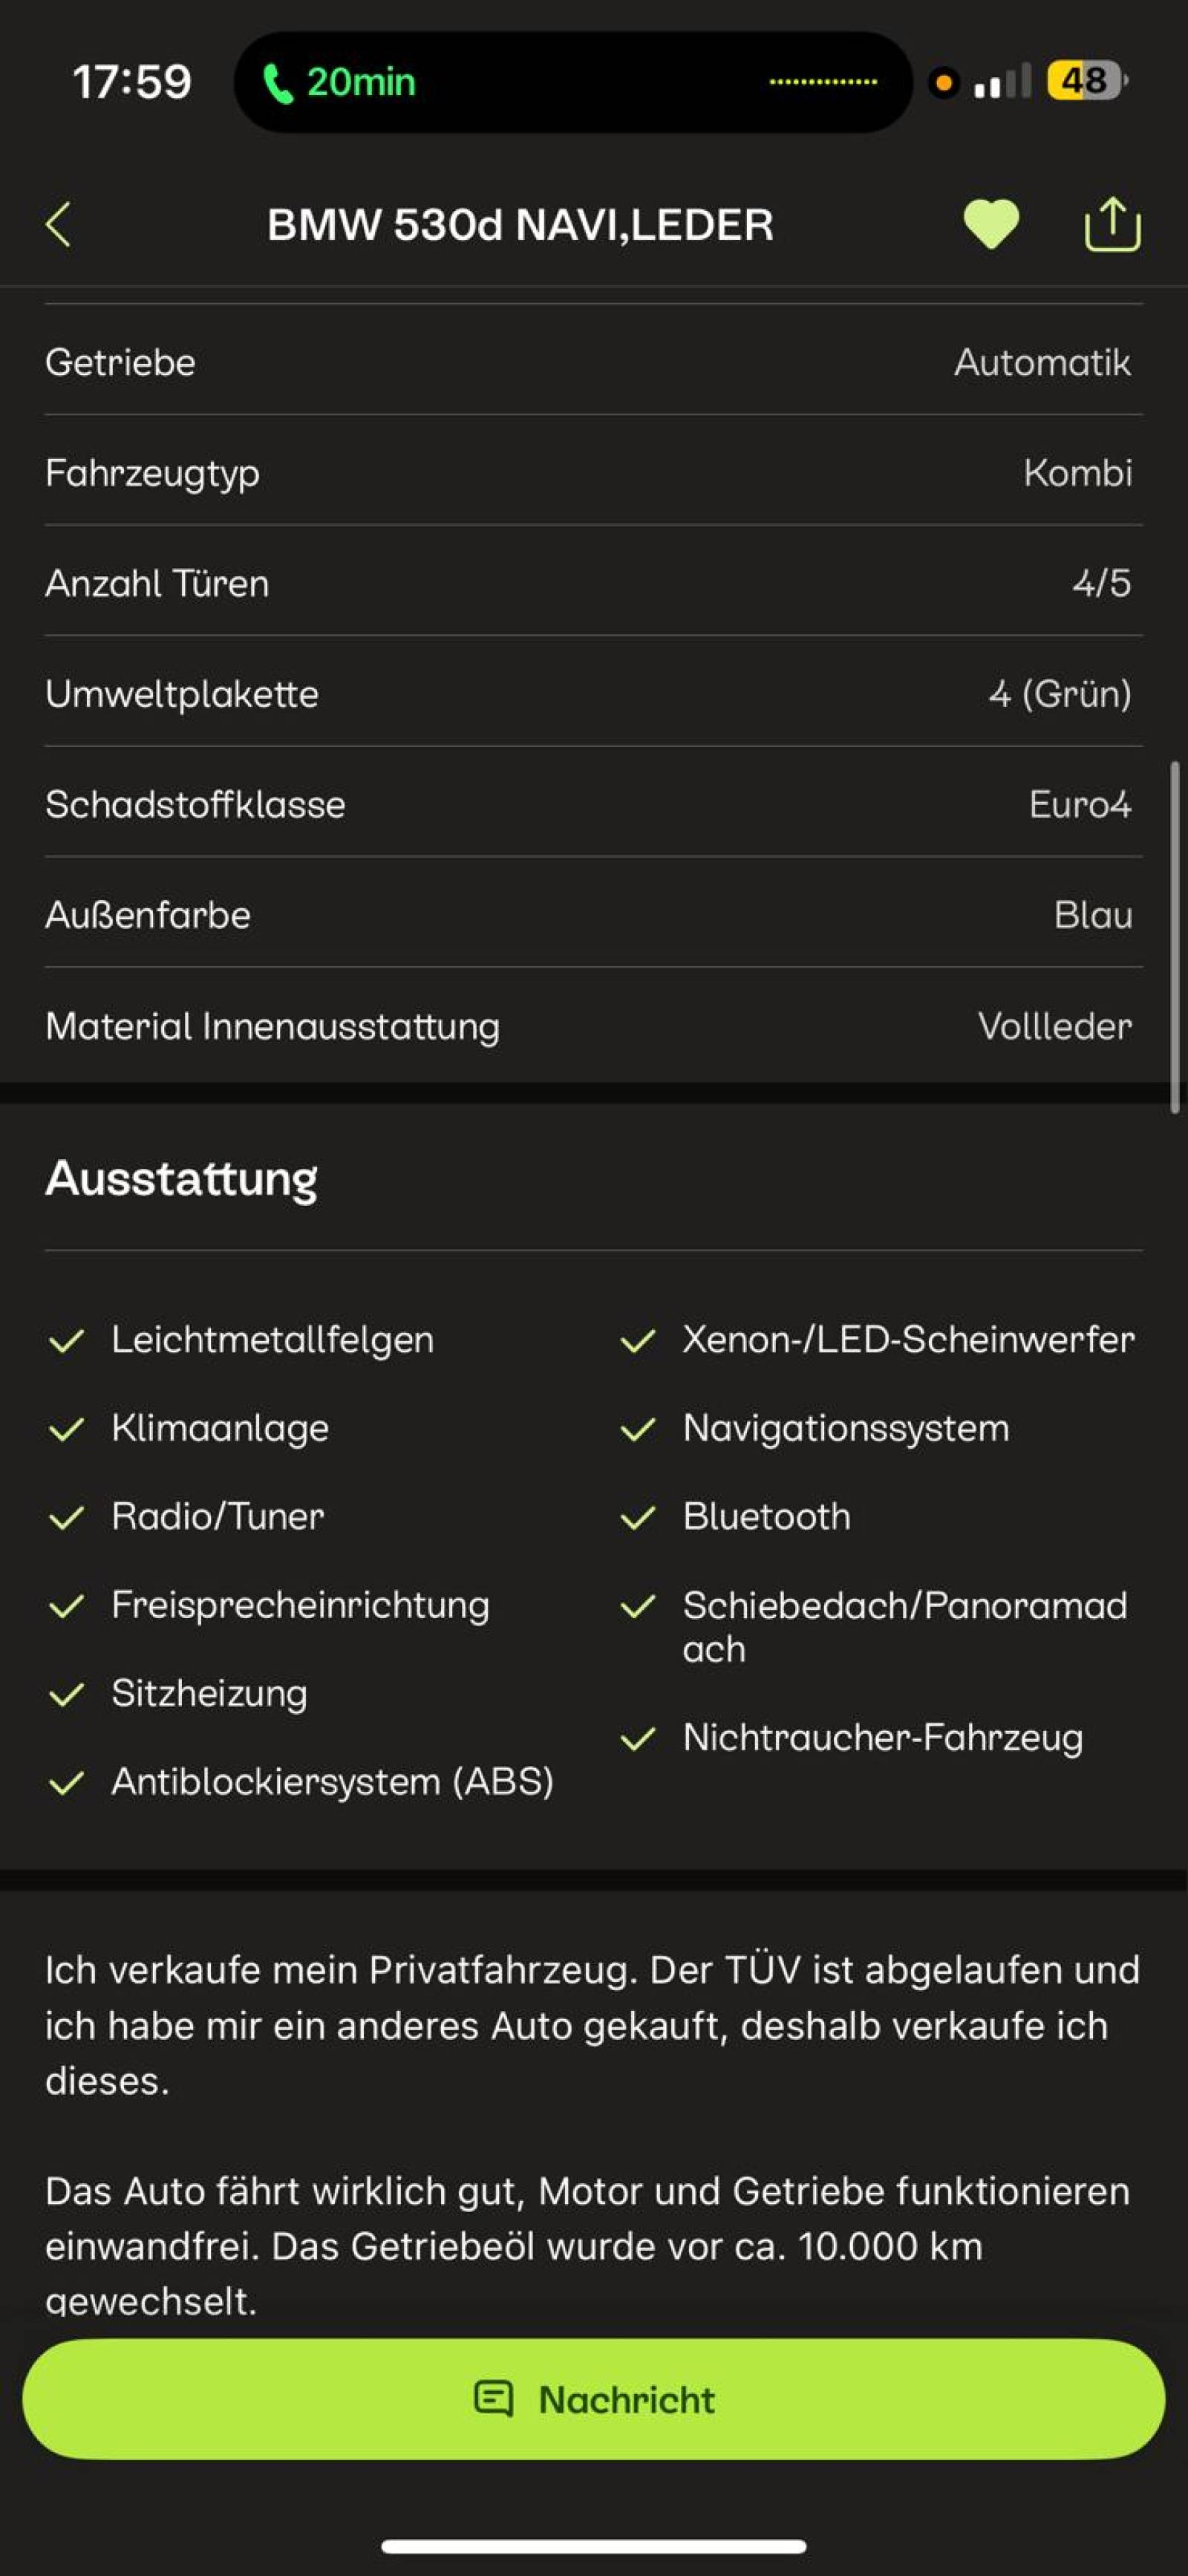Tap the Navigationssystem checkmark
Image resolution: width=1188 pixels, height=2576 pixels.
[x=638, y=1429]
